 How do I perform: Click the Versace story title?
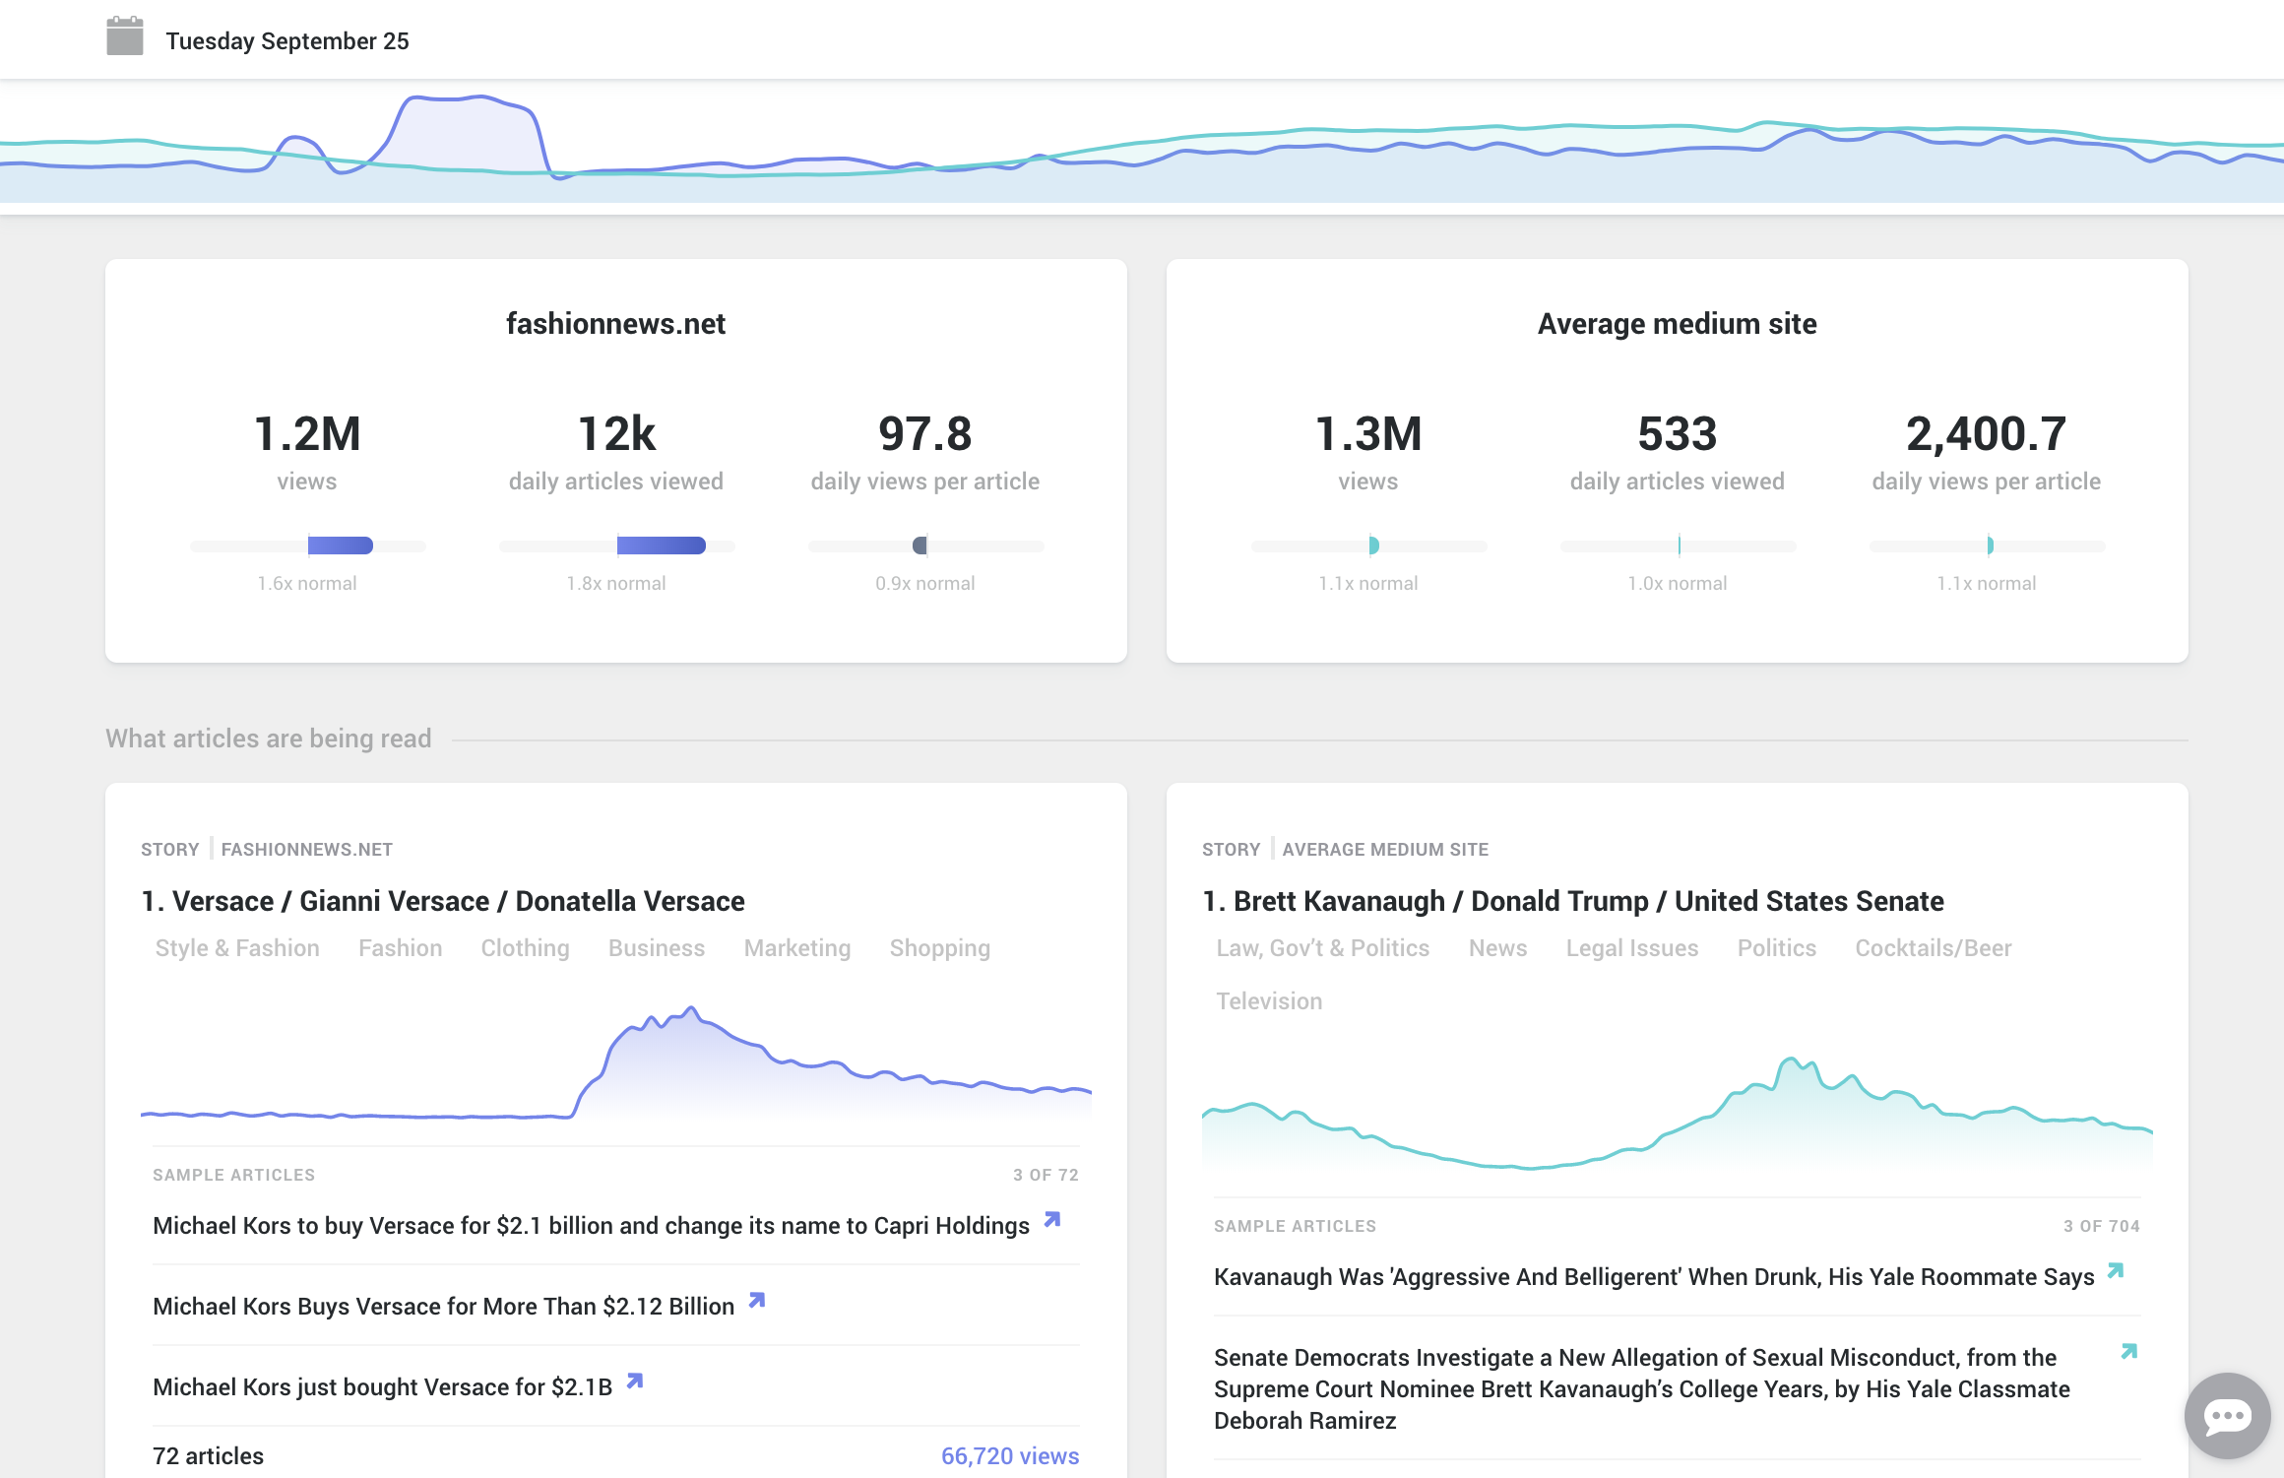(443, 900)
